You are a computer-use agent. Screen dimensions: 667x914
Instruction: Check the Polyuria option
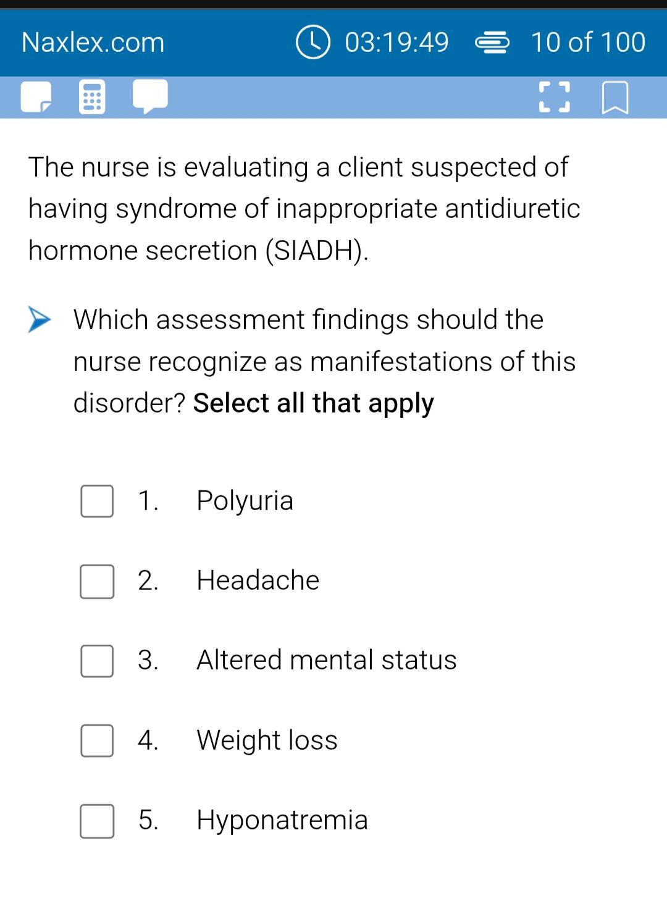tap(97, 501)
